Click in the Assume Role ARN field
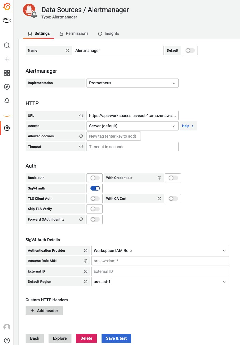 click(x=160, y=261)
